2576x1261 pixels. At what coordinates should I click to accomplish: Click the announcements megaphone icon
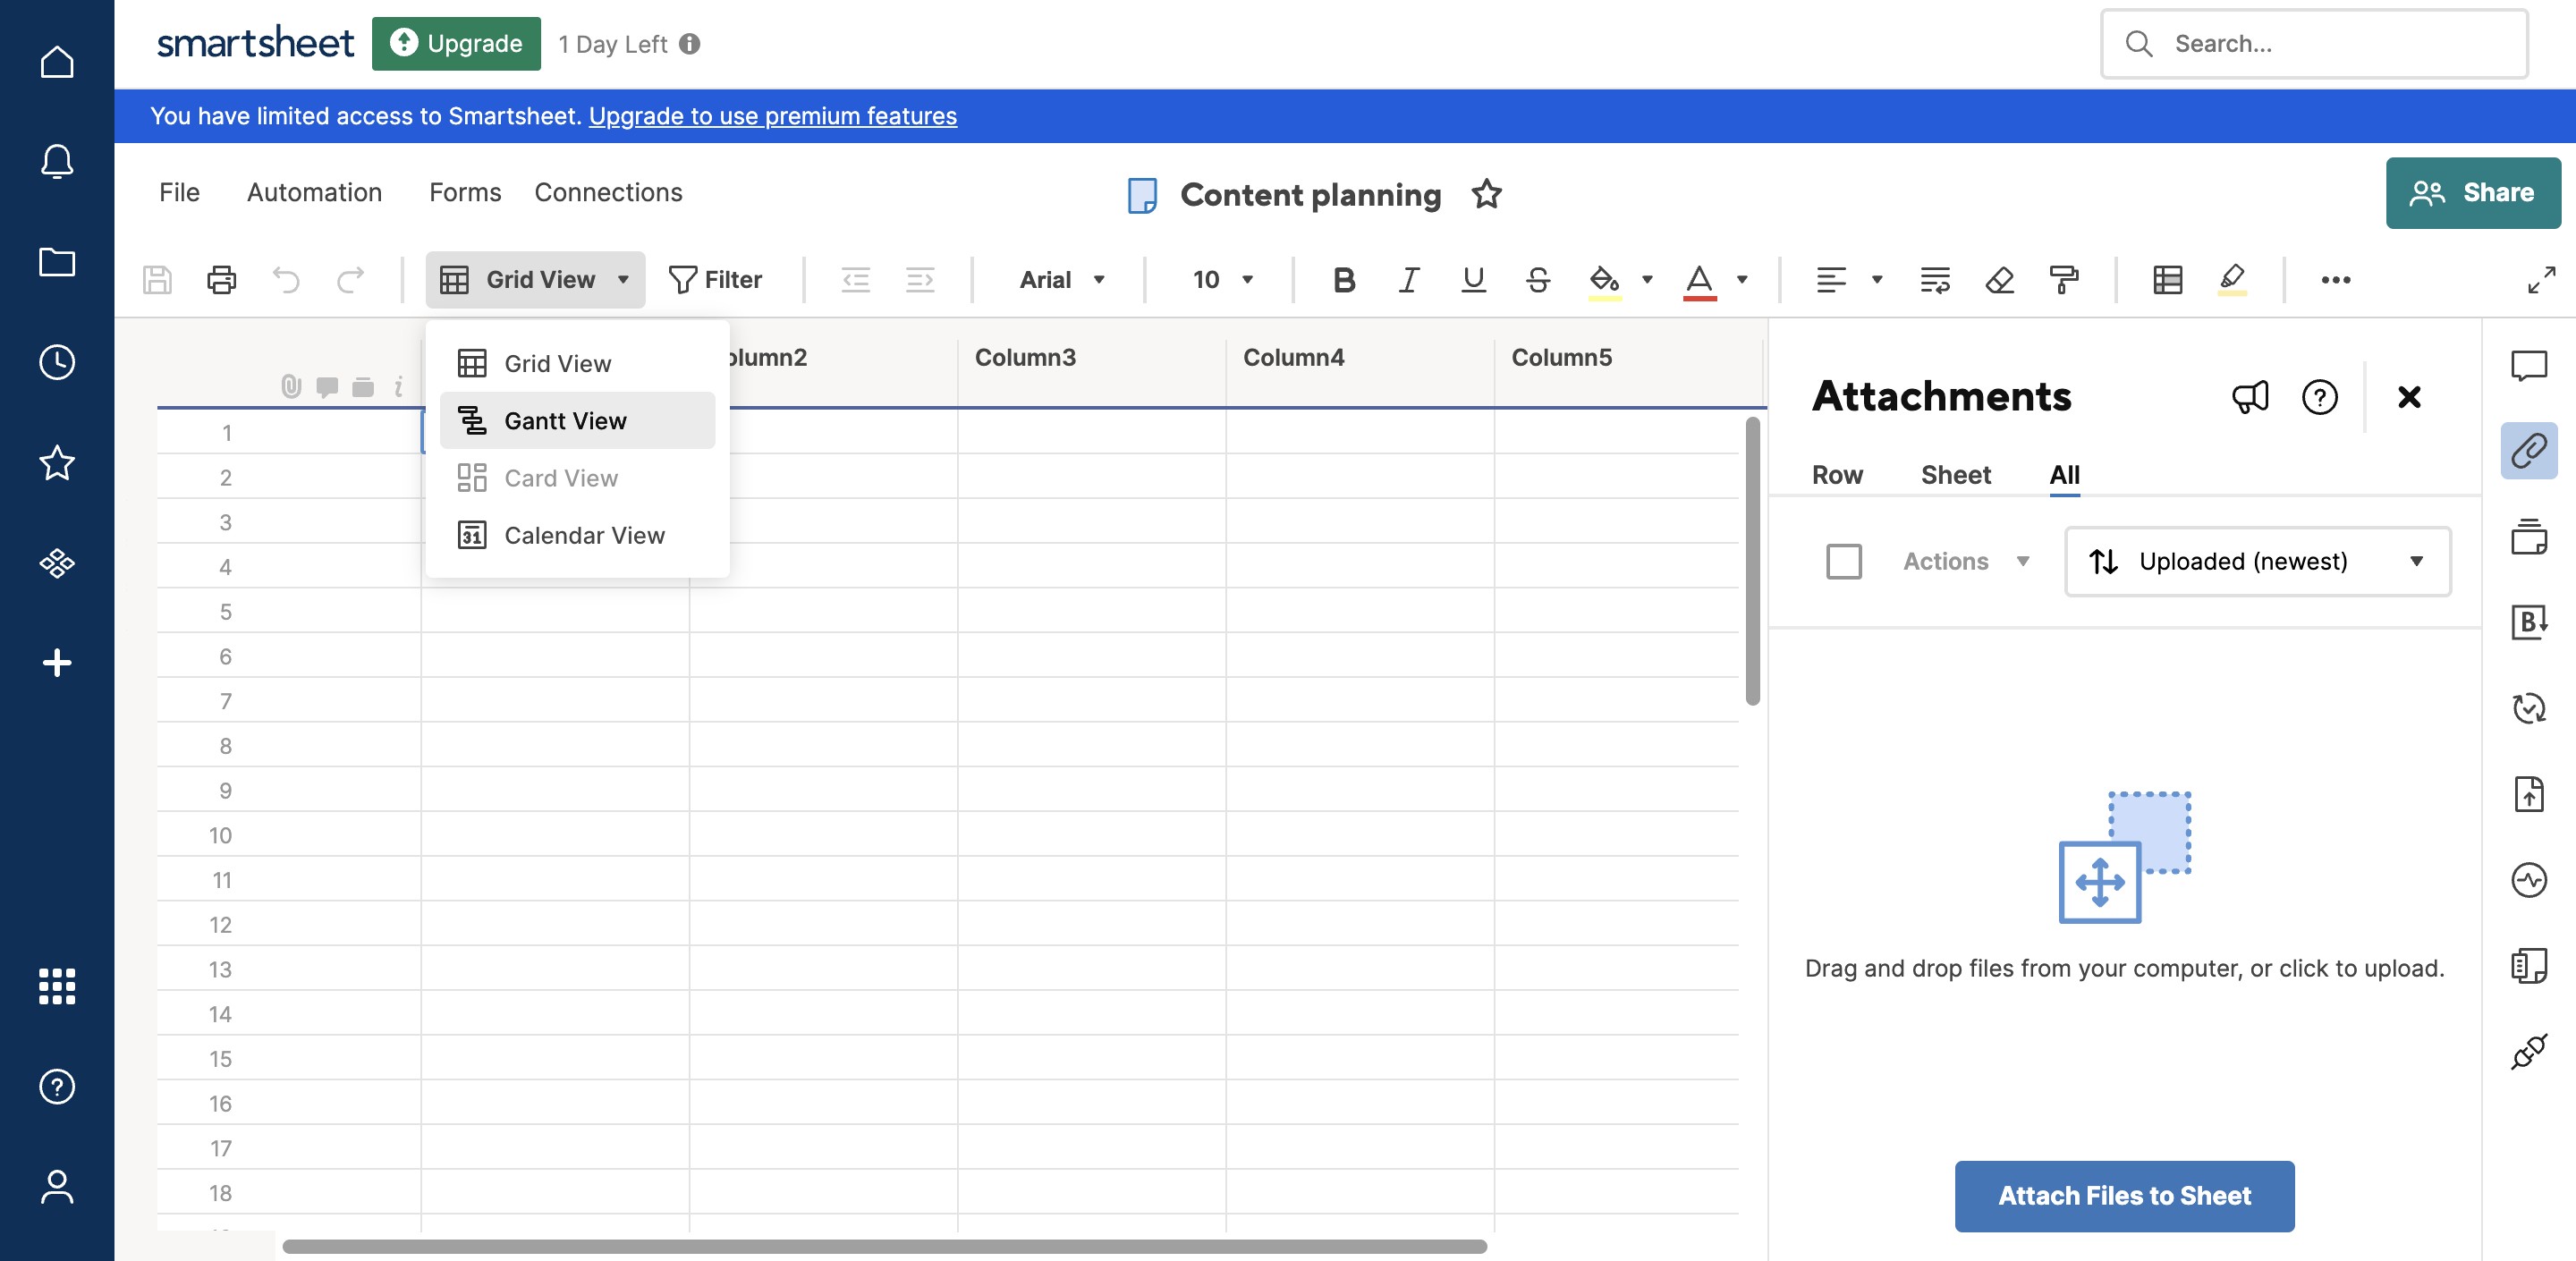click(2250, 397)
